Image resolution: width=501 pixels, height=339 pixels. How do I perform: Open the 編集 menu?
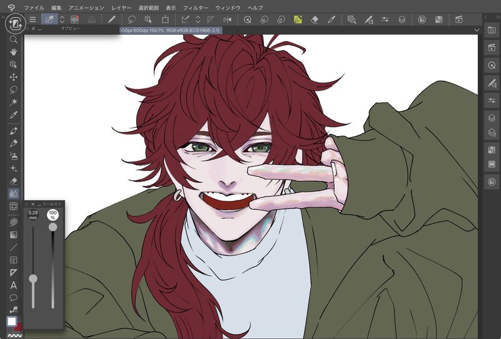pyautogui.click(x=56, y=8)
